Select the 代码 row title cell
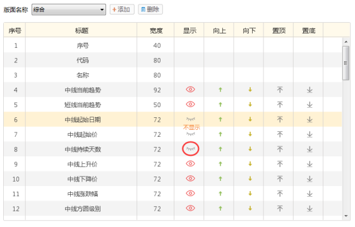Image resolution: width=355 pixels, height=227 pixels. 81,60
